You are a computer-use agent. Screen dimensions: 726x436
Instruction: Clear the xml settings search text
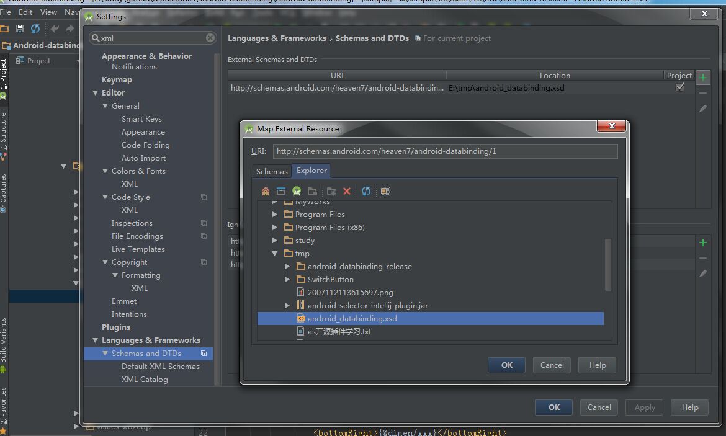[210, 38]
